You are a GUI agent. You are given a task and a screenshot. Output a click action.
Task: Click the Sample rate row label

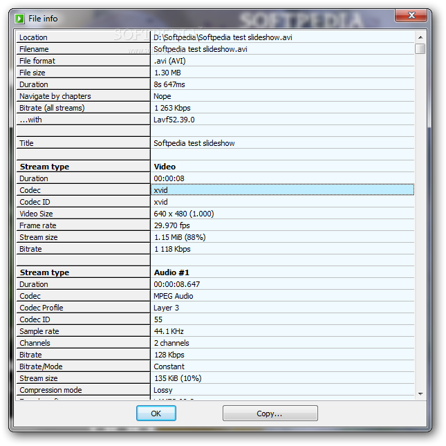tap(39, 331)
